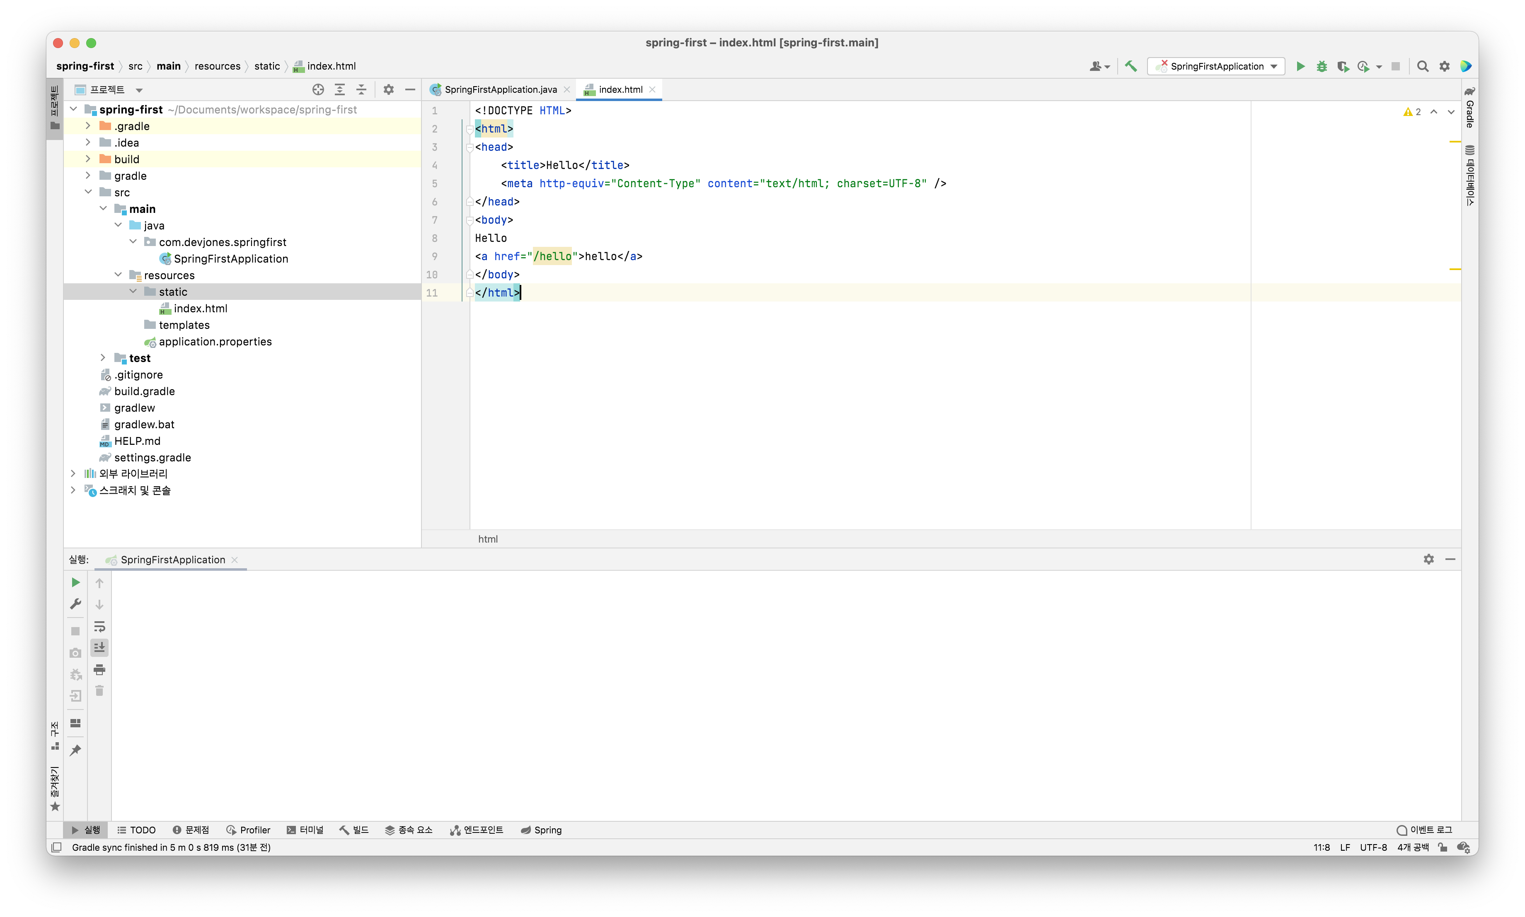Toggle scroll to end in console
Screen dimensions: 1525x917
99,648
